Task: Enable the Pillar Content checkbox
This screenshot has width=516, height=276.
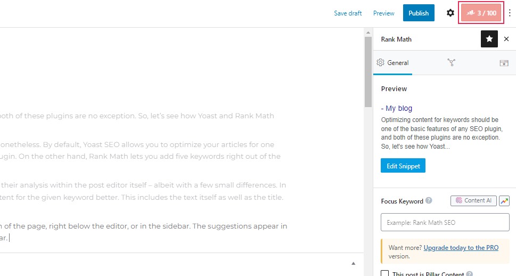Action: coord(385,273)
